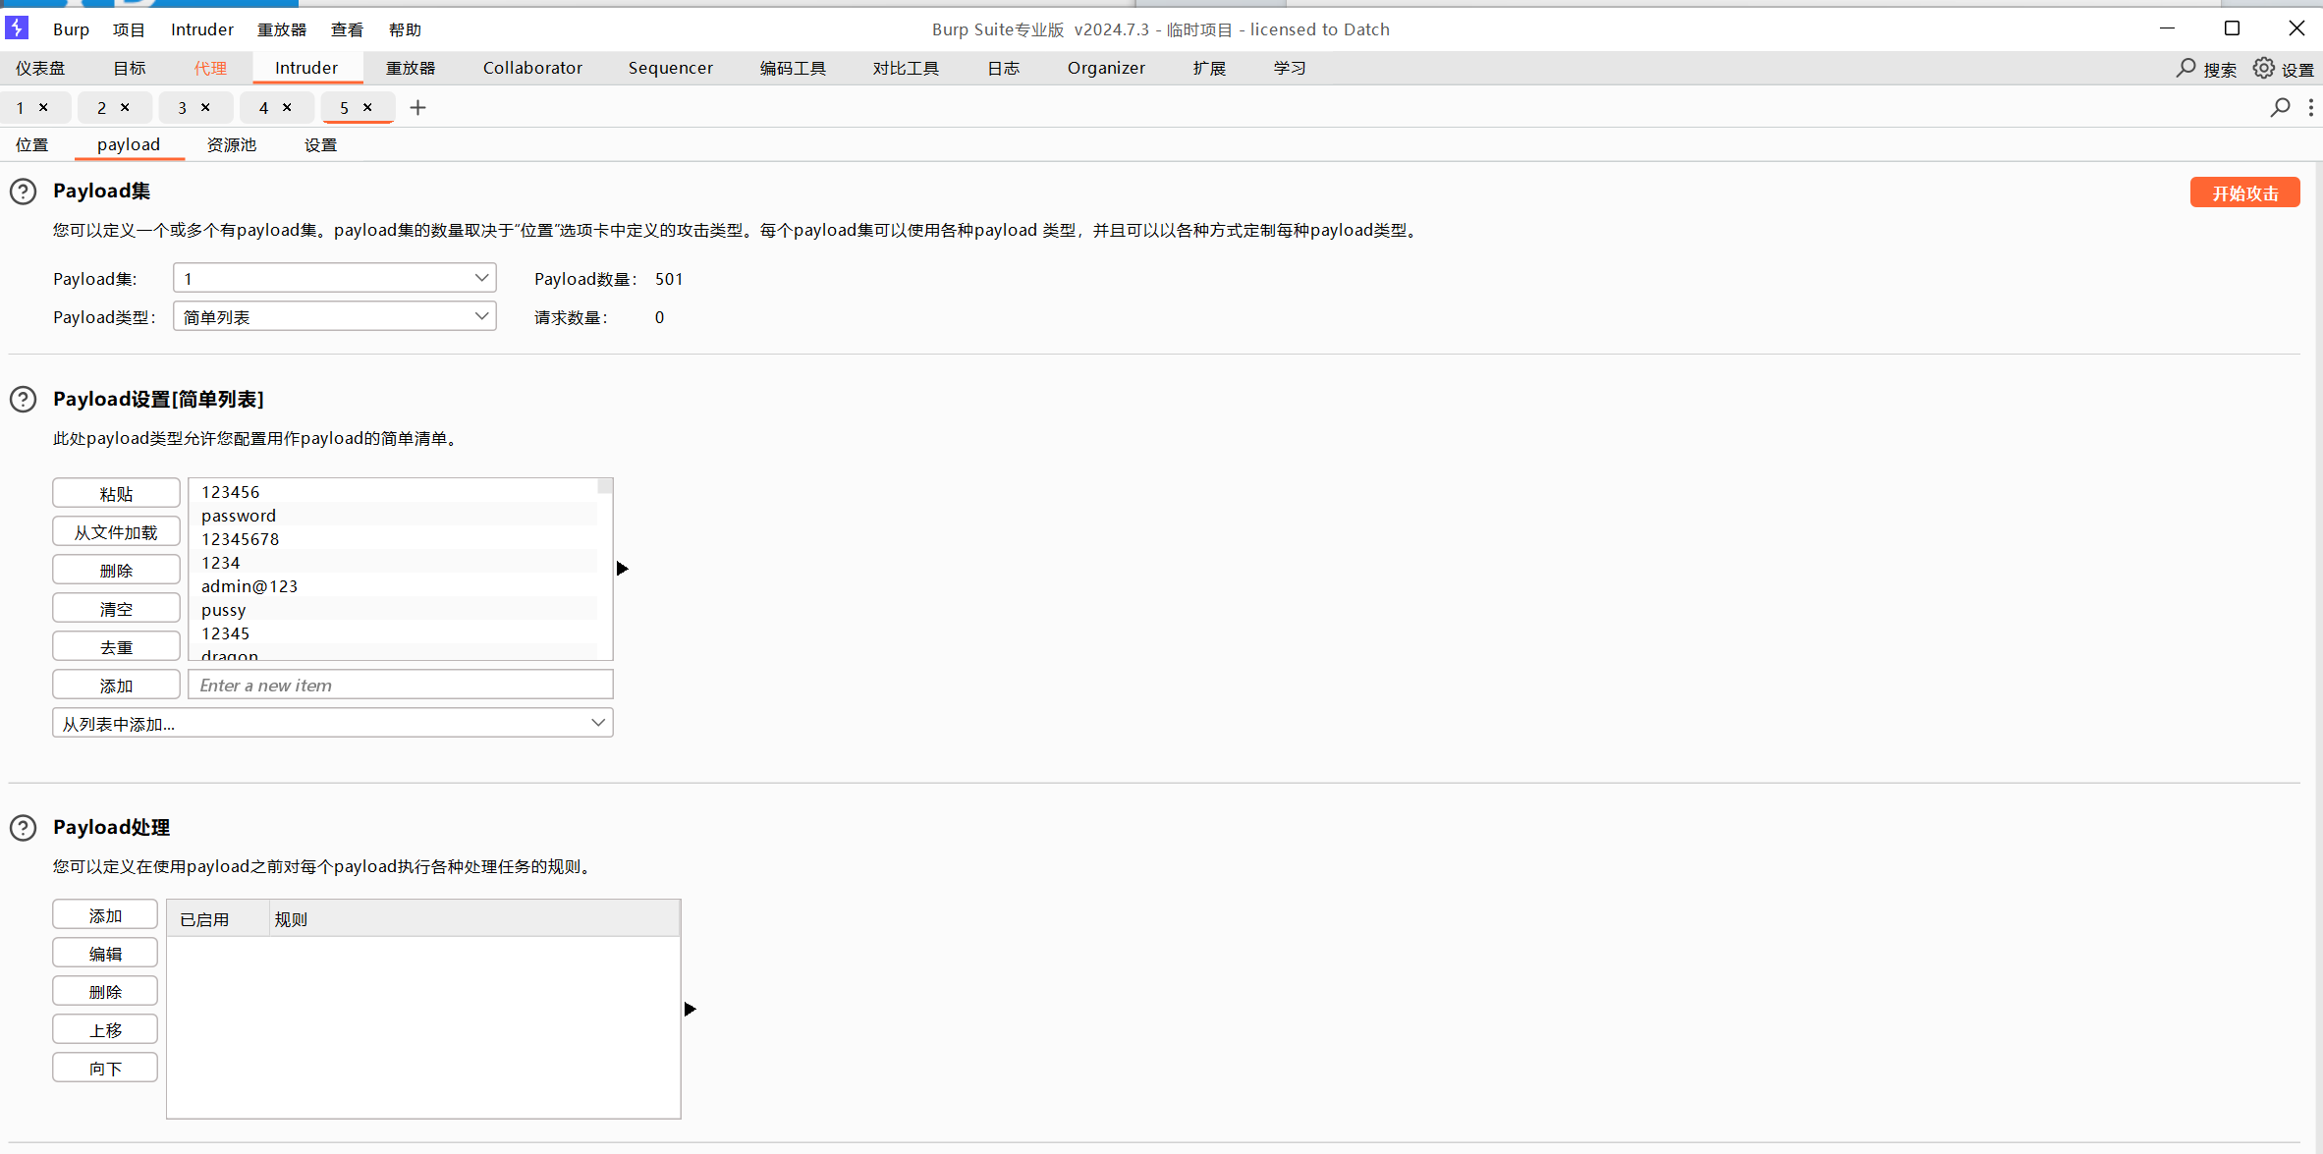Click 开始攻击 button

coord(2244,192)
